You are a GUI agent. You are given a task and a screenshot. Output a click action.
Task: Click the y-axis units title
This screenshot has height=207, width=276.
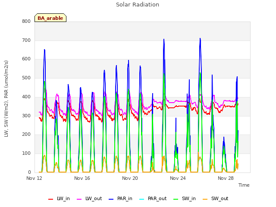click(6, 99)
